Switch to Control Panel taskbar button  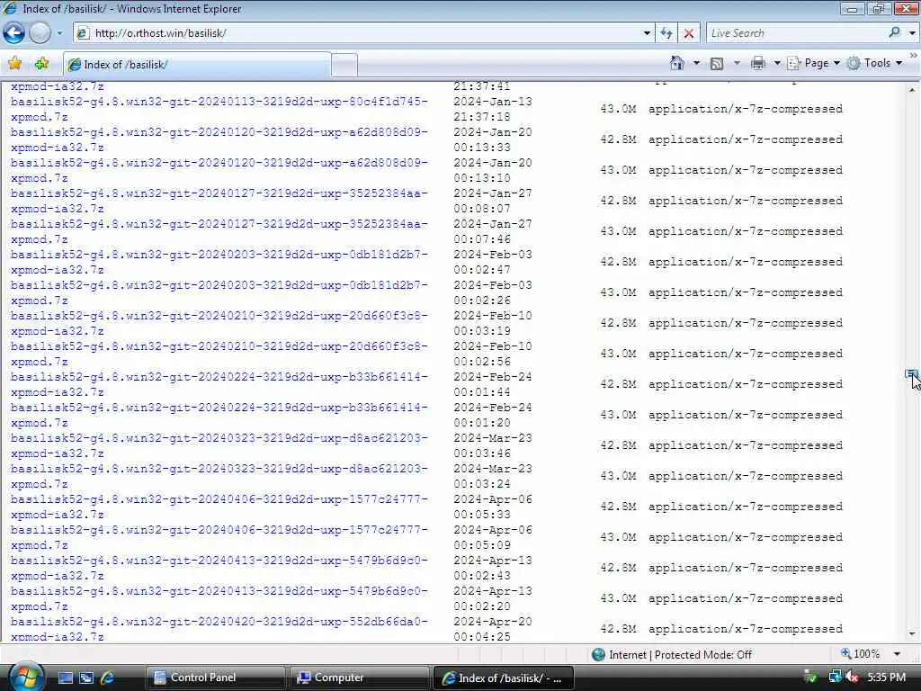pos(214,678)
